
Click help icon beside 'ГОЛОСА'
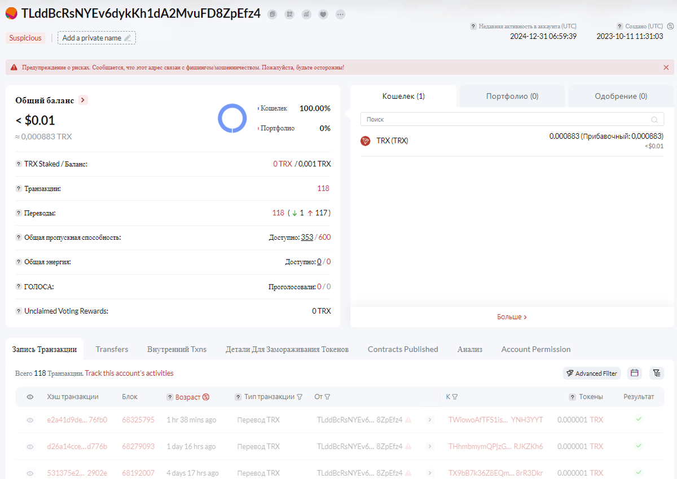(x=19, y=287)
